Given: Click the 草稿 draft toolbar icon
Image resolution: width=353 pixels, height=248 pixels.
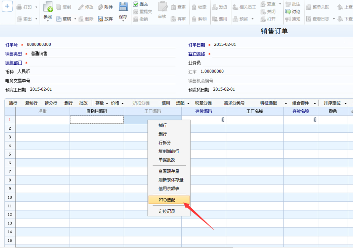Looking at the screenshot, I should point(59,19).
